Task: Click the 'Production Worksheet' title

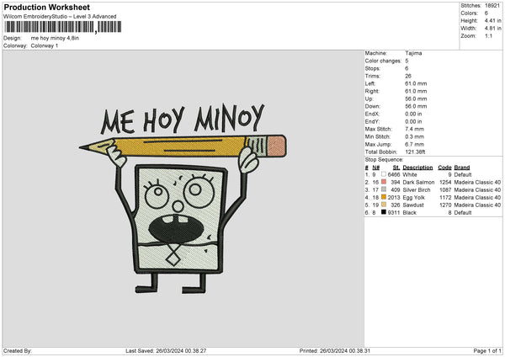Action: (x=47, y=7)
